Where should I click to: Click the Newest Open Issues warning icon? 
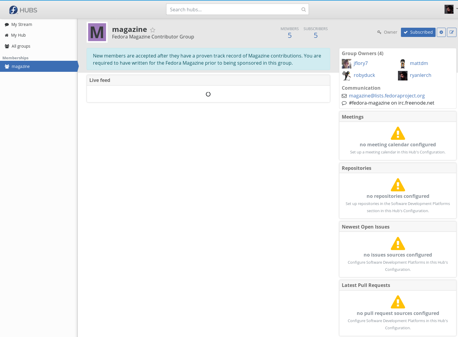click(398, 243)
